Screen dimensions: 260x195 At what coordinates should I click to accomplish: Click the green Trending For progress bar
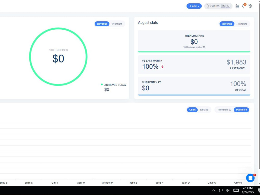tap(194, 52)
